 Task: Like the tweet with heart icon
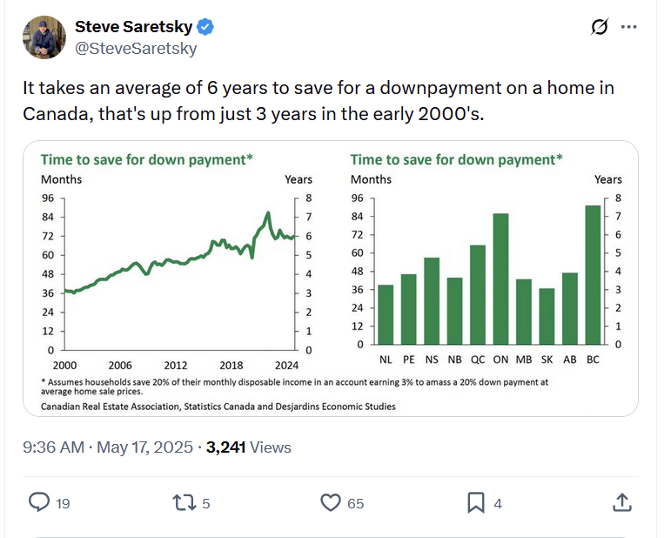click(331, 503)
